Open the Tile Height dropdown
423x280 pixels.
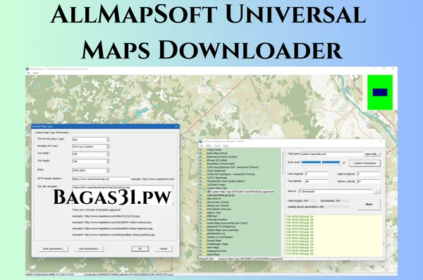coord(107,162)
